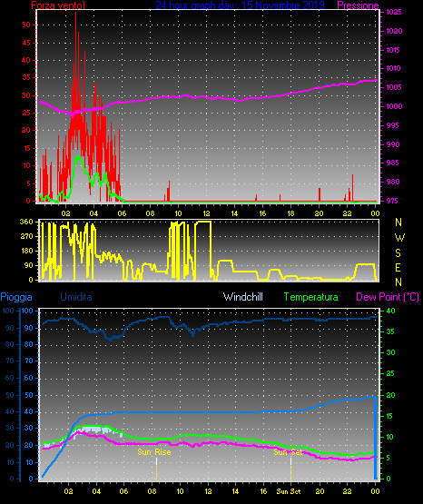Image resolution: width=423 pixels, height=504 pixels.
Task: Click the 'W' compass label
Action: tap(399, 238)
